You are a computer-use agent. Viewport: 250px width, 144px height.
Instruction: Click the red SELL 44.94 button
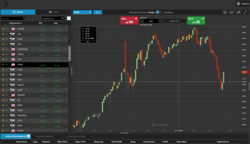point(129,21)
